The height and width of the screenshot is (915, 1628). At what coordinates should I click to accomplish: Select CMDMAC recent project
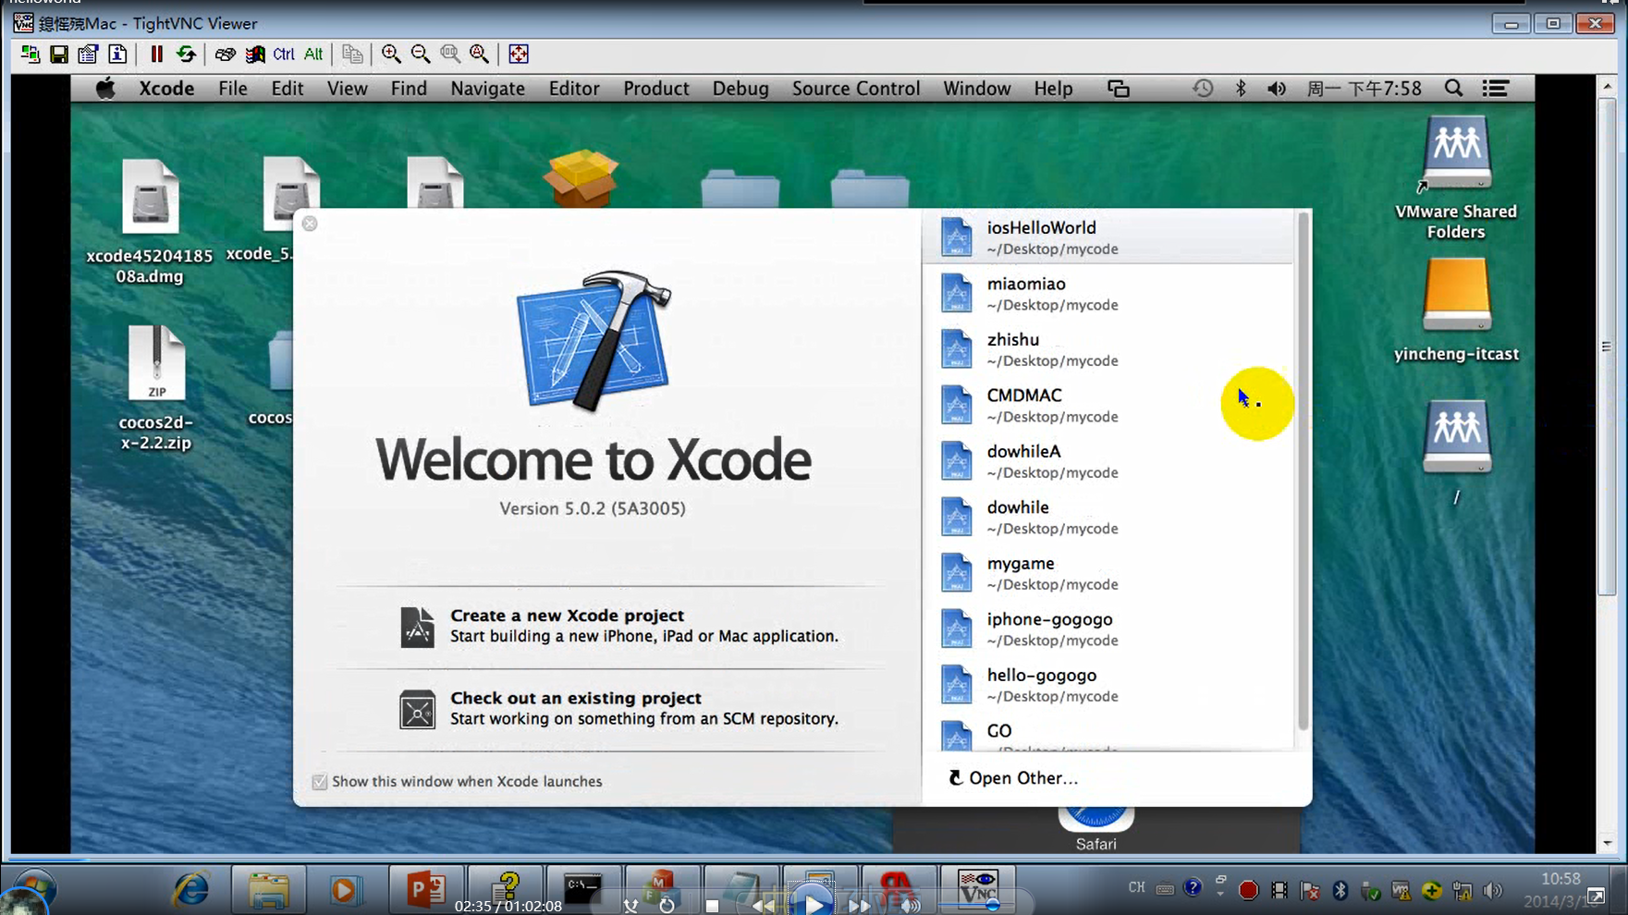pos(1108,406)
